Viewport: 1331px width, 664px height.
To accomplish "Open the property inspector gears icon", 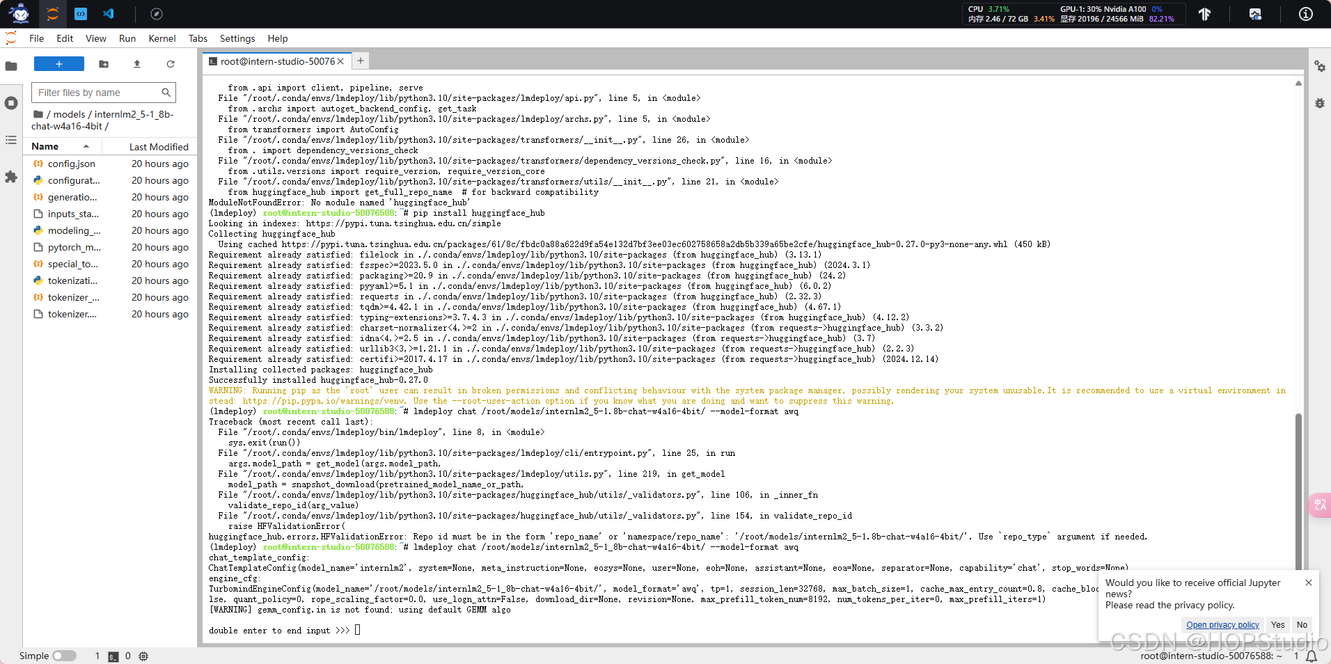I will [1321, 66].
